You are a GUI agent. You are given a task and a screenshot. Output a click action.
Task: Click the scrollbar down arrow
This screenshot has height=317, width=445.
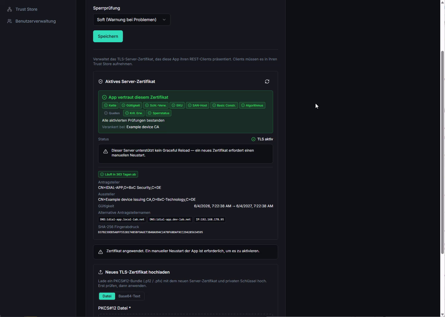coord(443,315)
